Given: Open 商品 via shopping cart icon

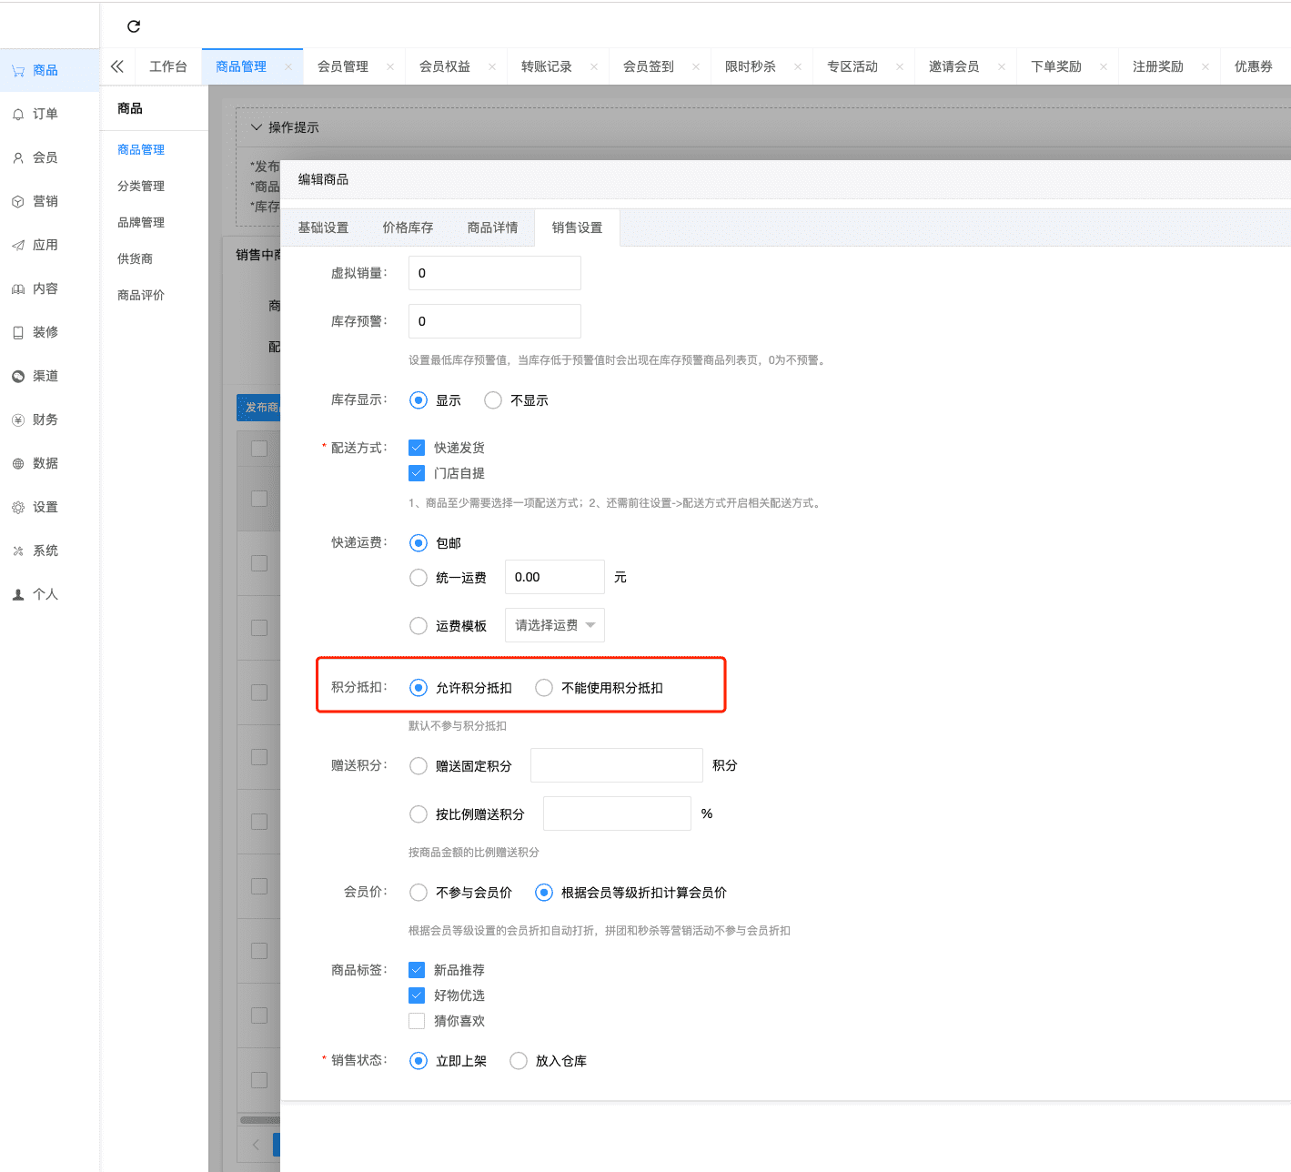Looking at the screenshot, I should click(x=18, y=71).
